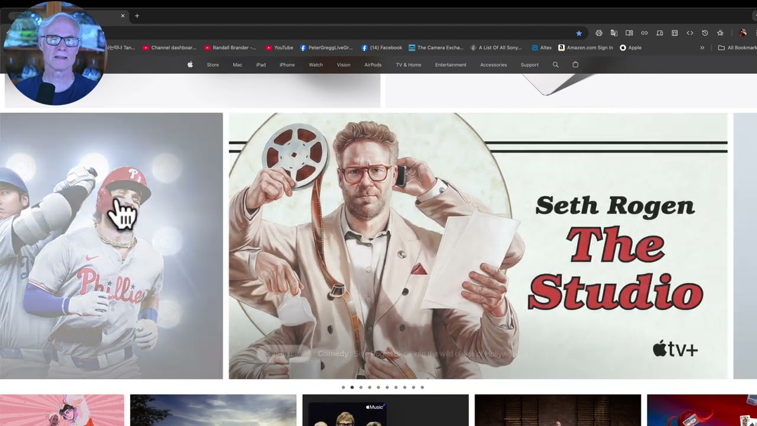757x426 pixels.
Task: Select the fifth carousel pagination dot
Action: [x=378, y=388]
